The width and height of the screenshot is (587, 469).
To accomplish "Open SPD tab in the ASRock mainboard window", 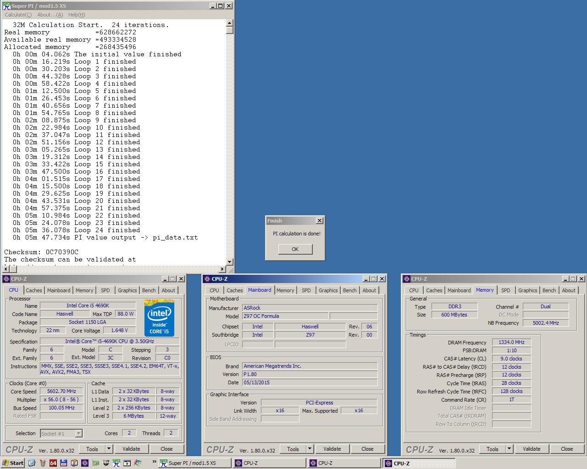I will (306, 290).
